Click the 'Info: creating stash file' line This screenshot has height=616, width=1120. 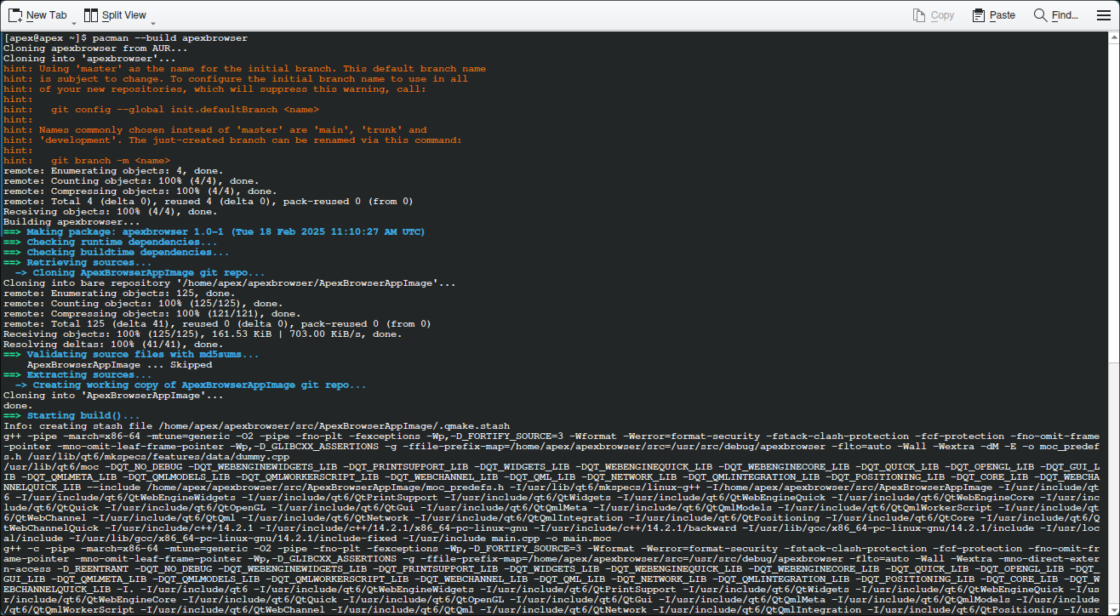click(x=257, y=426)
